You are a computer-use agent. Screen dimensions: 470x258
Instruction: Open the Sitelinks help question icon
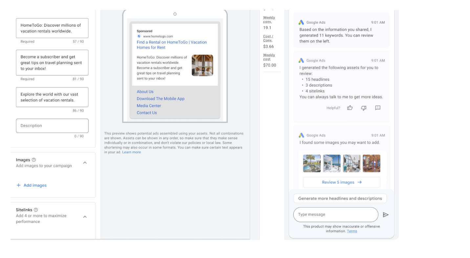tap(36, 210)
